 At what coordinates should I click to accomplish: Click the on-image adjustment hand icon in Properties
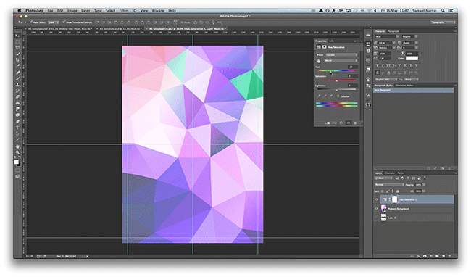(319, 61)
